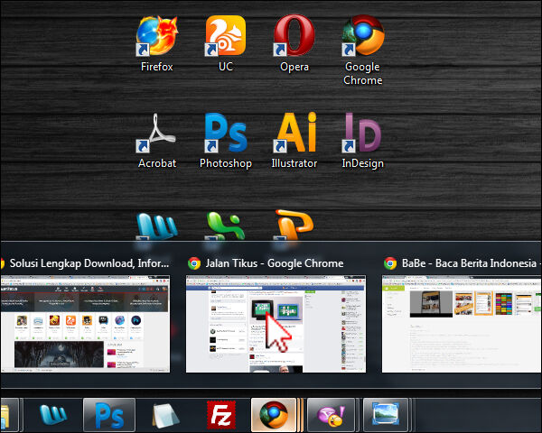Screen dimensions: 542x433
Task: Open the blue Word desktop icon
Action: point(156,226)
